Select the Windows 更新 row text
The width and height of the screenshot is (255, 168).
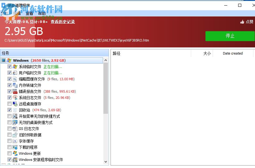click(30, 153)
